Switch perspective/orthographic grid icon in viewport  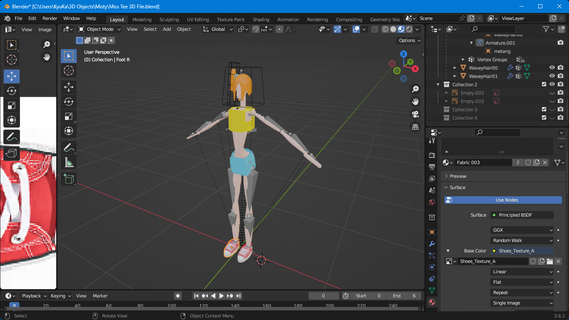coord(415,127)
